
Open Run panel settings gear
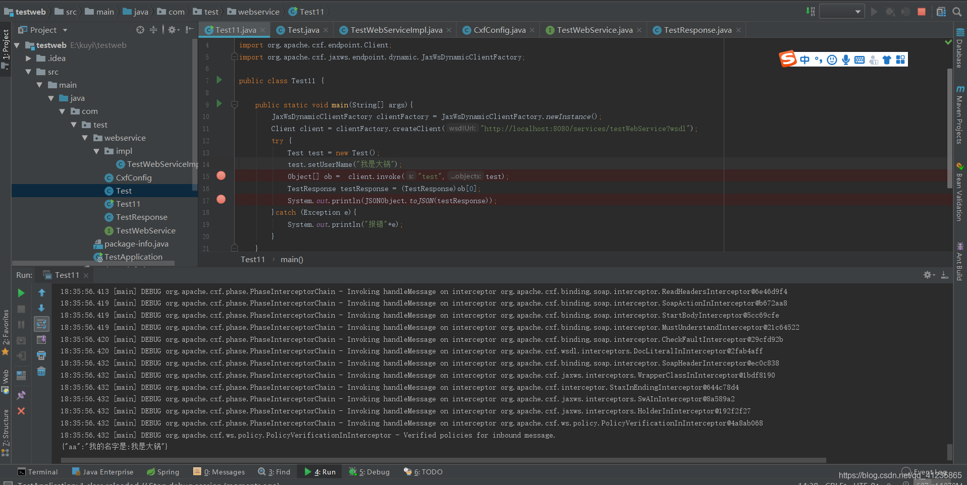coord(929,275)
